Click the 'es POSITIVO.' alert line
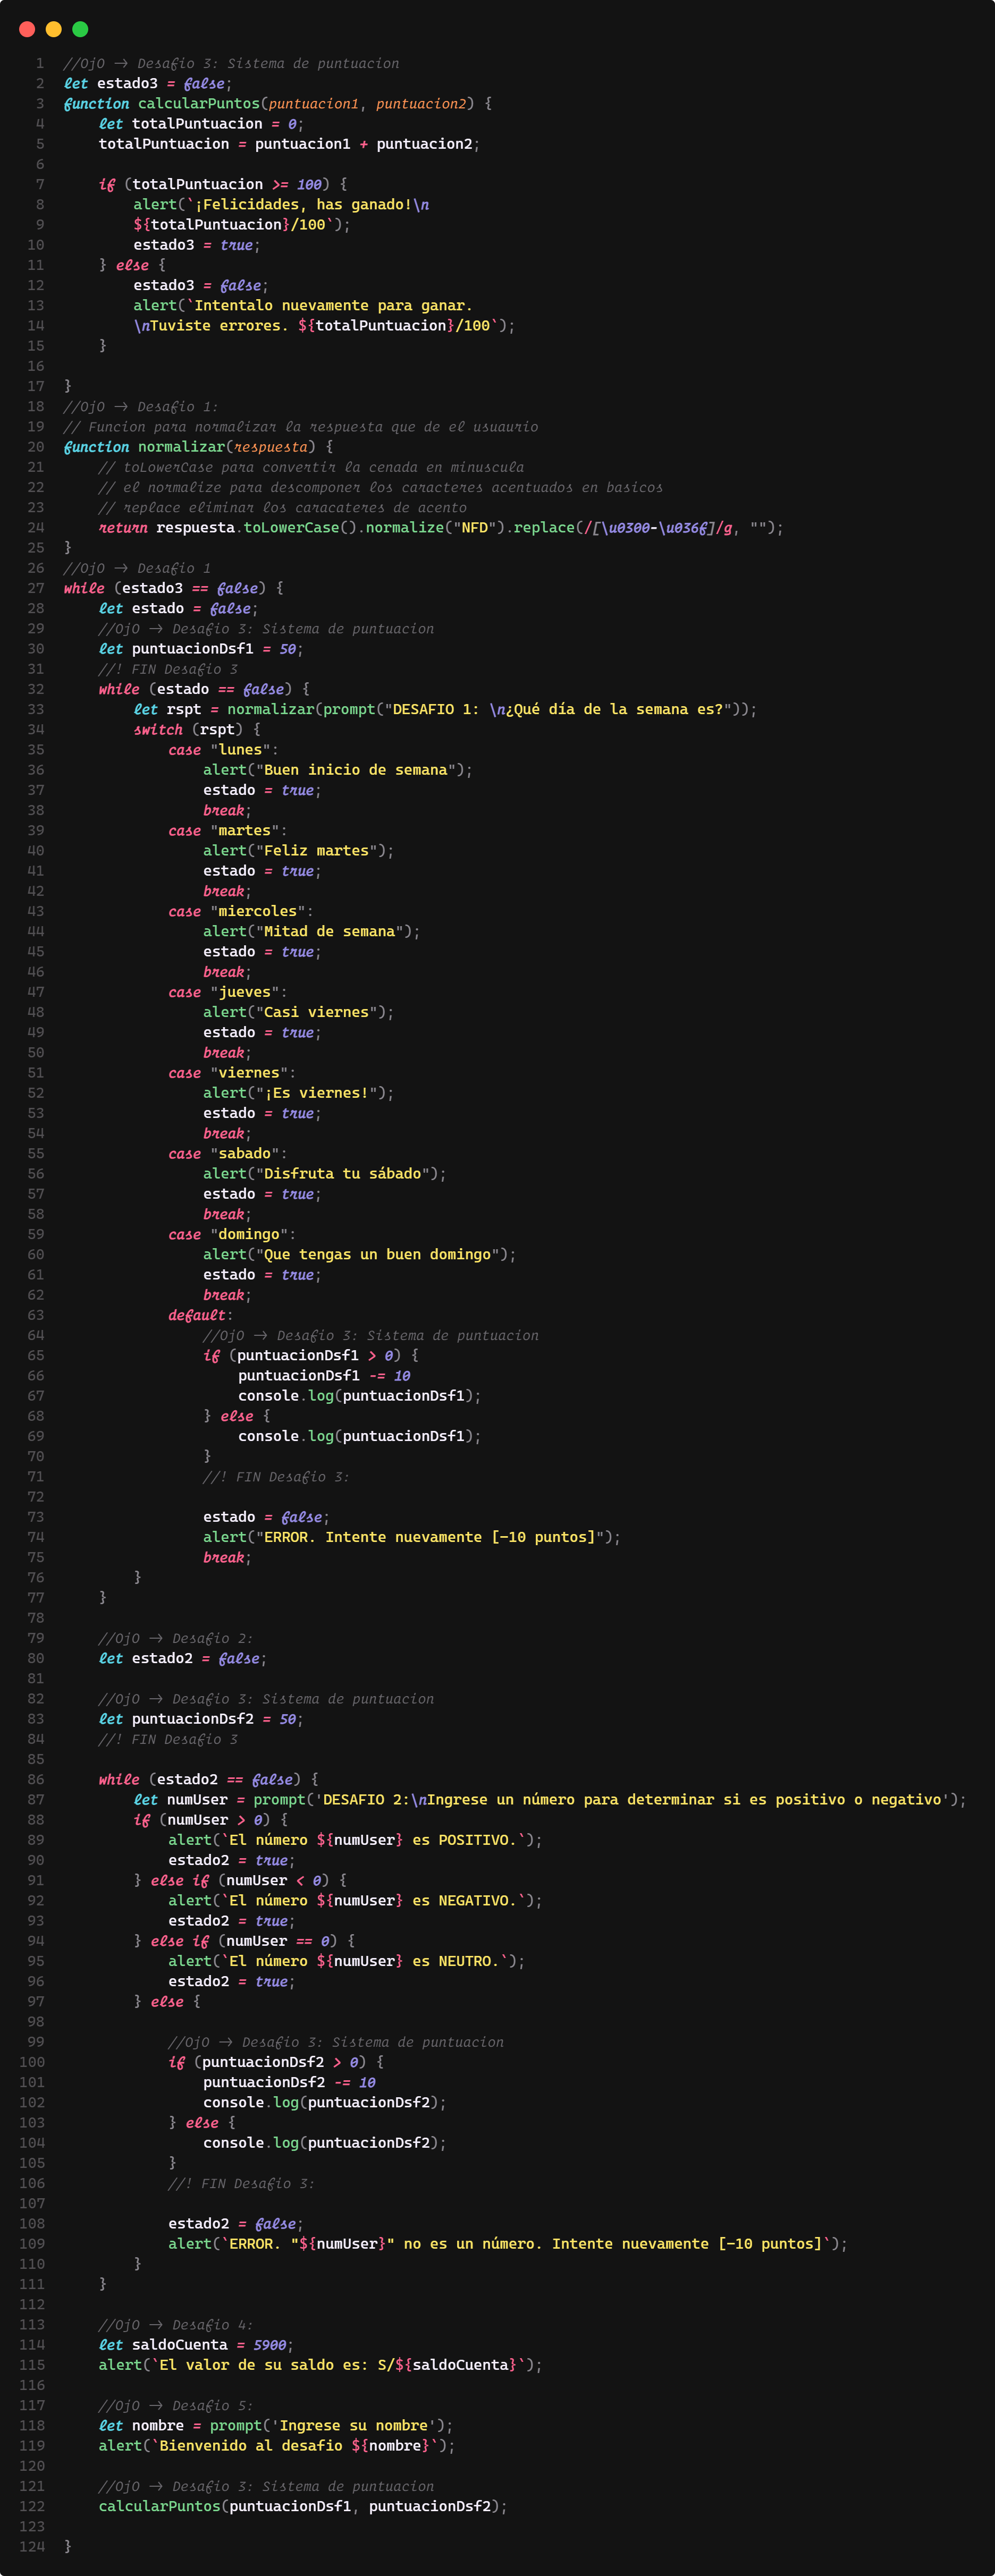The image size is (995, 2576). pyautogui.click(x=356, y=1841)
